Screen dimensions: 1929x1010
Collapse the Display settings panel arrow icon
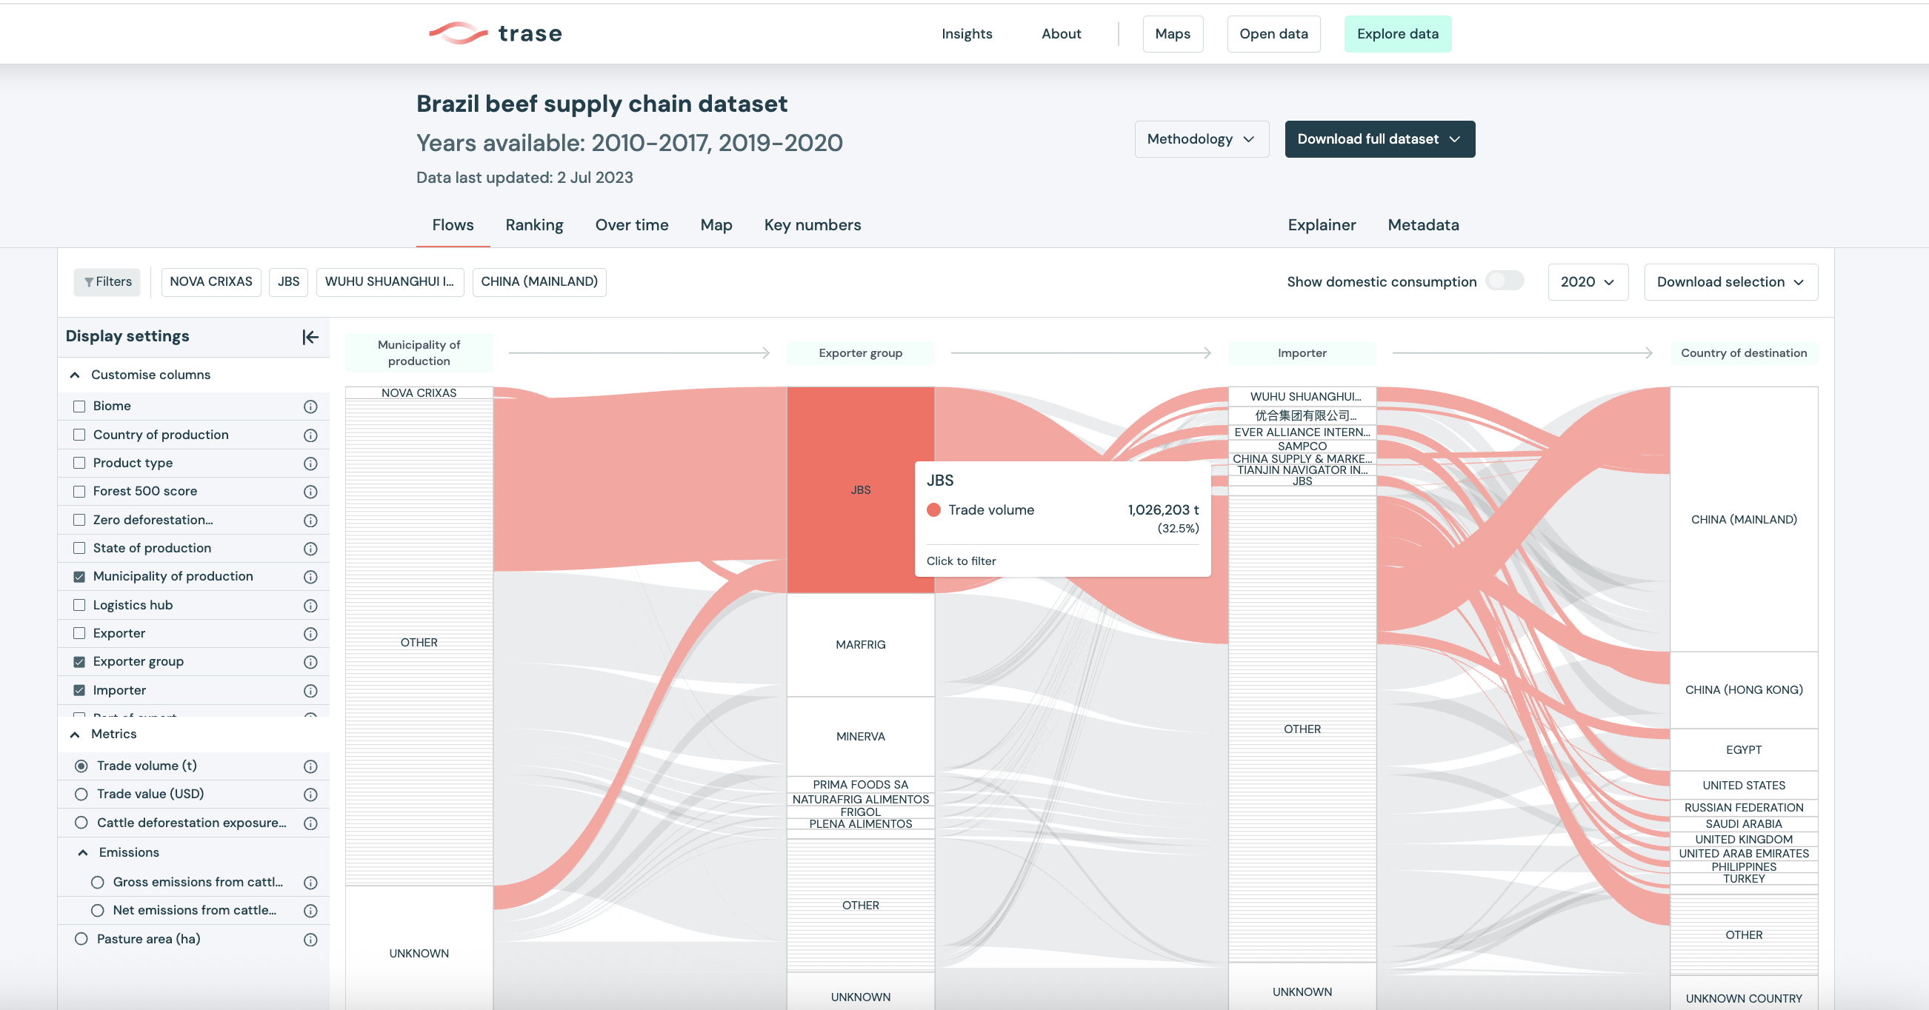(310, 337)
